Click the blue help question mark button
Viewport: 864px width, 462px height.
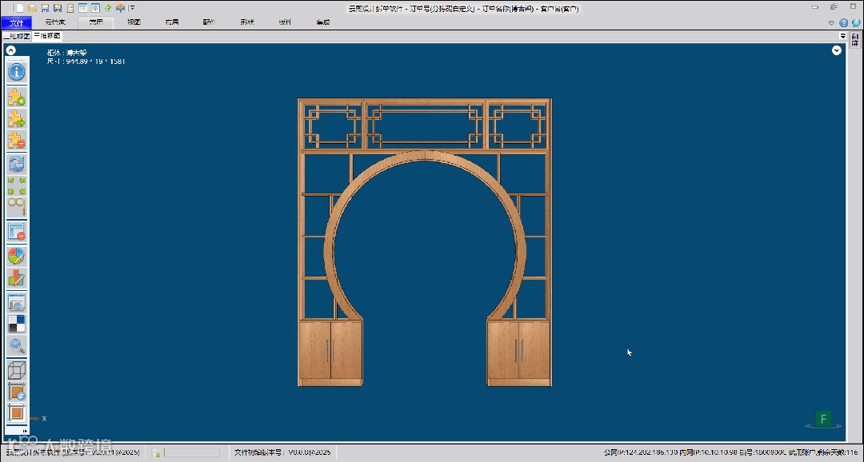(x=843, y=23)
